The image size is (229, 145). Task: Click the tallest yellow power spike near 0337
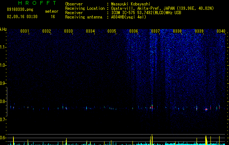[152, 140]
